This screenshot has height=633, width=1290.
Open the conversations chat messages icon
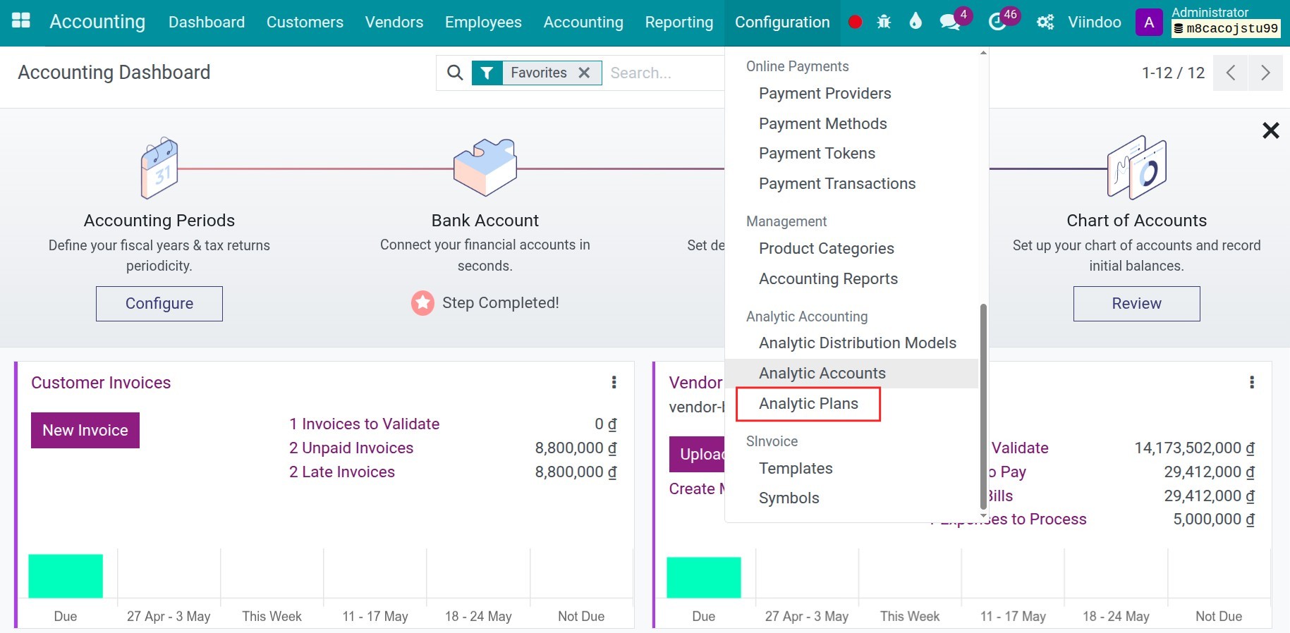tap(949, 22)
